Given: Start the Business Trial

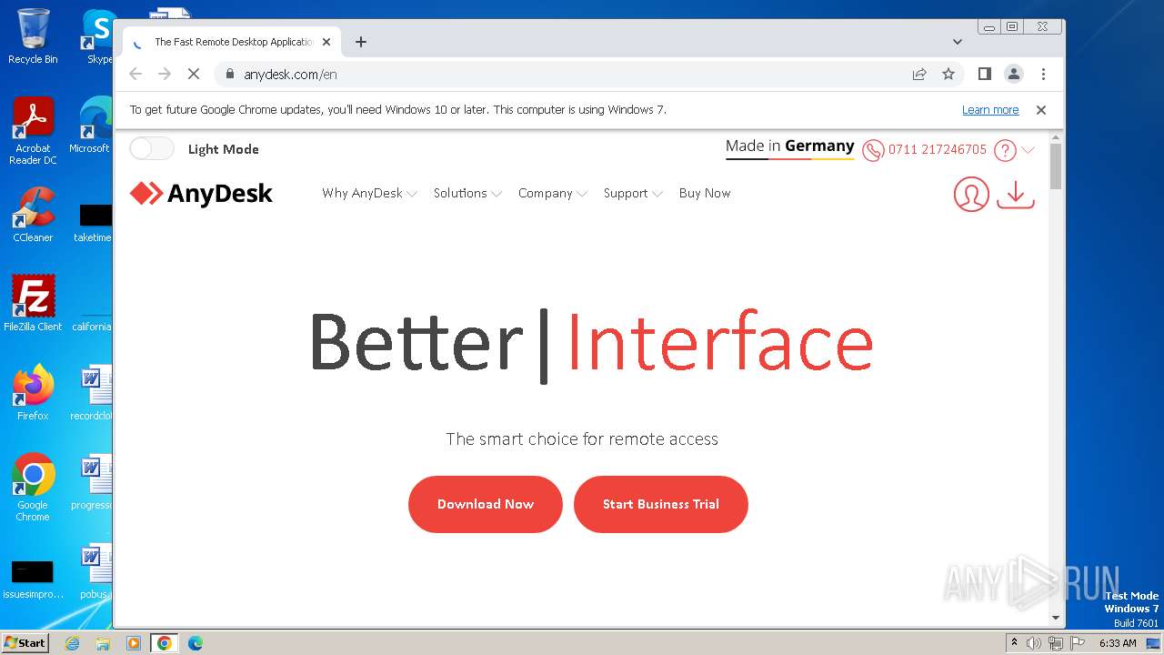Looking at the screenshot, I should click(x=661, y=504).
